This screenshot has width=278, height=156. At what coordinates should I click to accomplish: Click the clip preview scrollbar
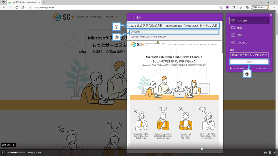pos(222,37)
